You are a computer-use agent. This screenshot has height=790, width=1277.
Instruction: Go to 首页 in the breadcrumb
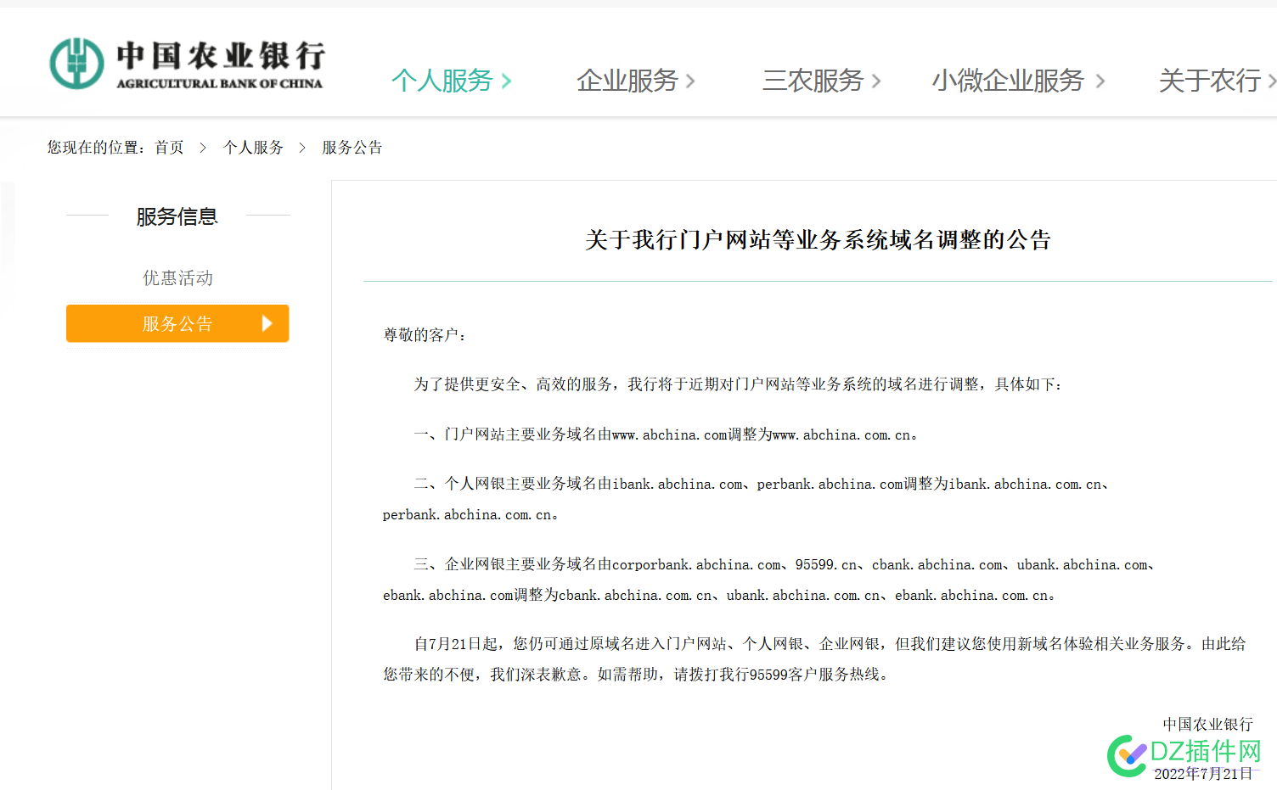(169, 148)
